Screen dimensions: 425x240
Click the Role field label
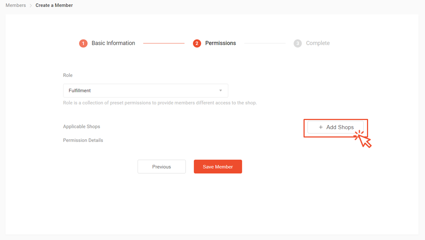coord(68,75)
